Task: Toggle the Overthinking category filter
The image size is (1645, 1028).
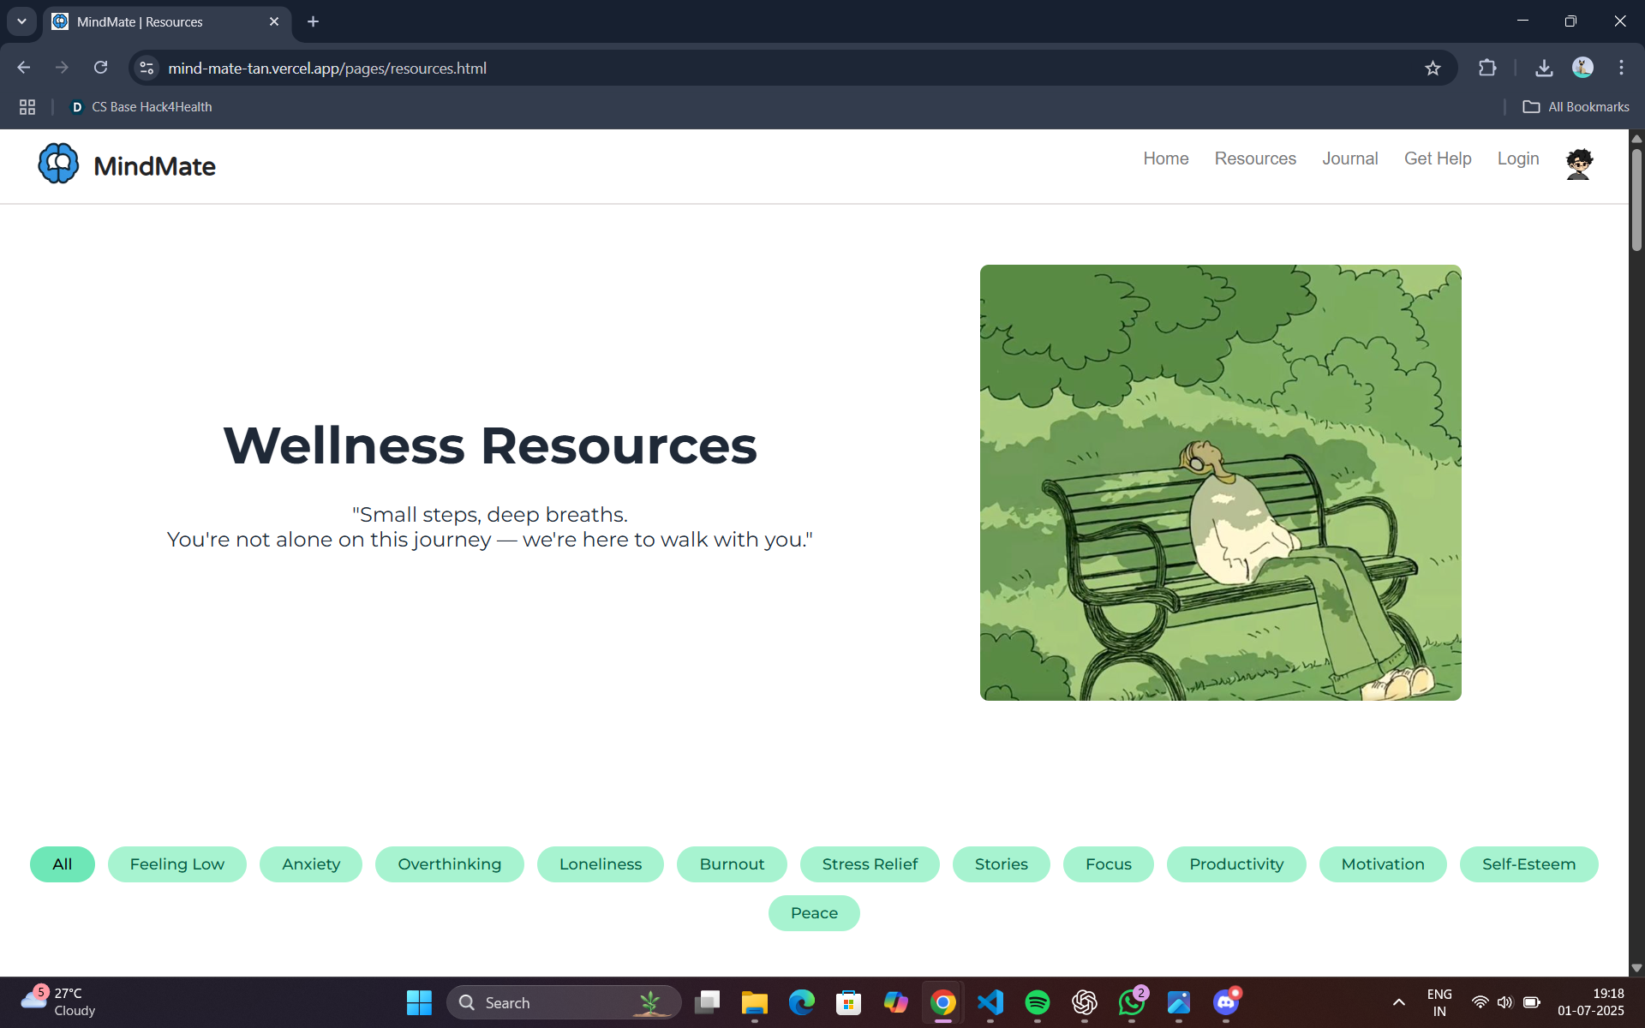Action: point(449,864)
